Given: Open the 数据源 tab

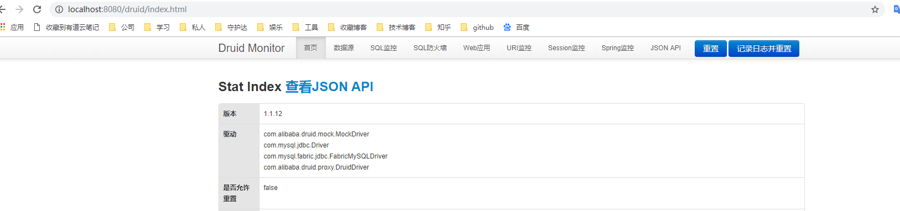Looking at the screenshot, I should click(344, 48).
